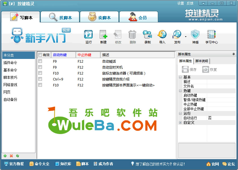
Task: Toggle the 有效 header checkbox
Action: pos(40,55)
